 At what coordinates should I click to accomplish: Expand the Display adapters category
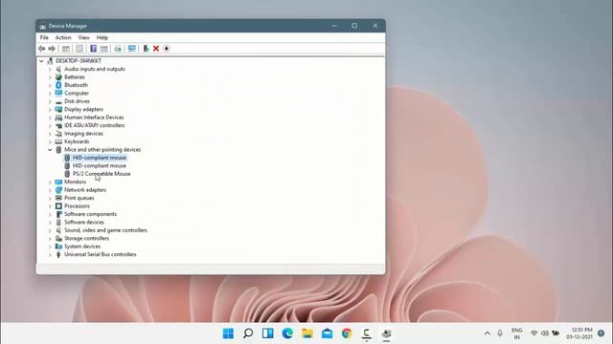[x=50, y=109]
